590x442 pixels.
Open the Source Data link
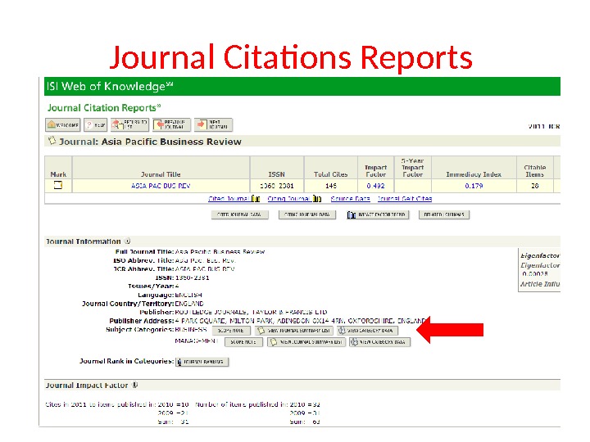tap(351, 198)
